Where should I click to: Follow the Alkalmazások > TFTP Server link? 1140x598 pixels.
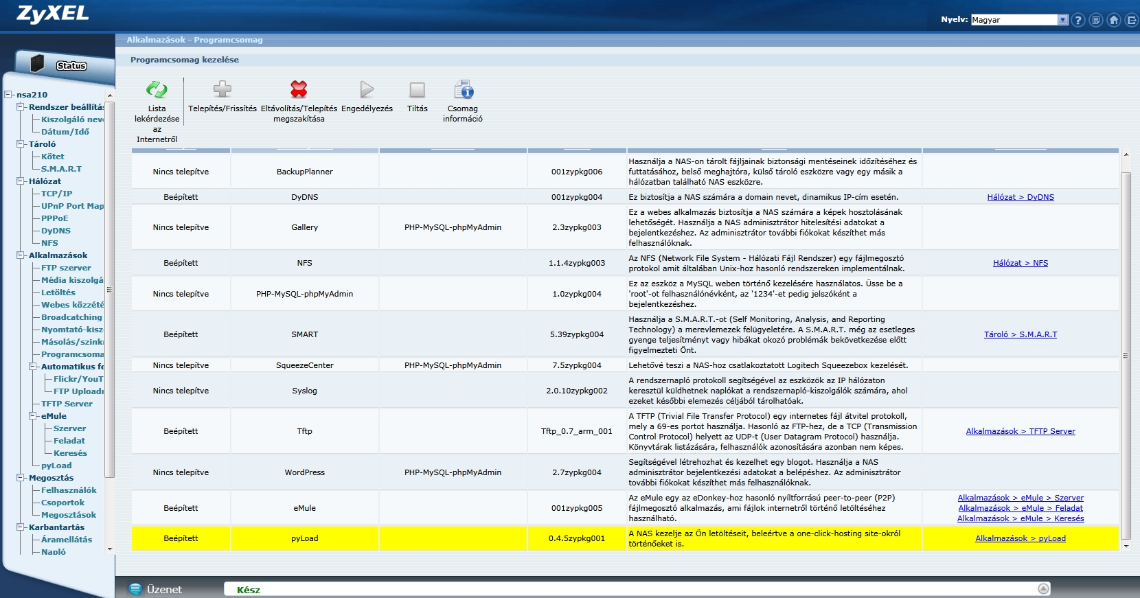click(1021, 431)
